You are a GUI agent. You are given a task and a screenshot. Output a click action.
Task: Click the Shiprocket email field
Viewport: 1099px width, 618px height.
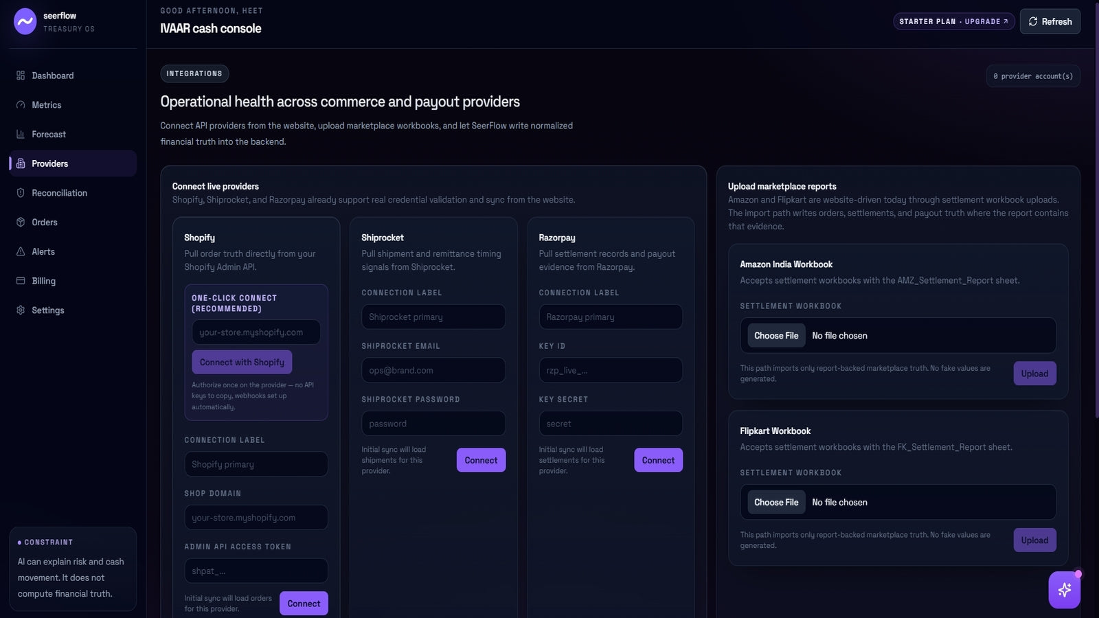[433, 370]
